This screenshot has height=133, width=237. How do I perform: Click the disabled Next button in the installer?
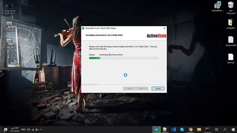[142, 89]
